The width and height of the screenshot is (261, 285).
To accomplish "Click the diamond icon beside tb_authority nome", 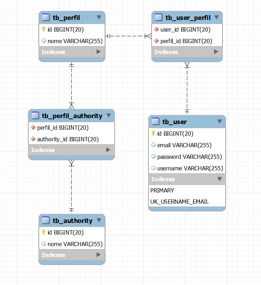I will 43,244.
